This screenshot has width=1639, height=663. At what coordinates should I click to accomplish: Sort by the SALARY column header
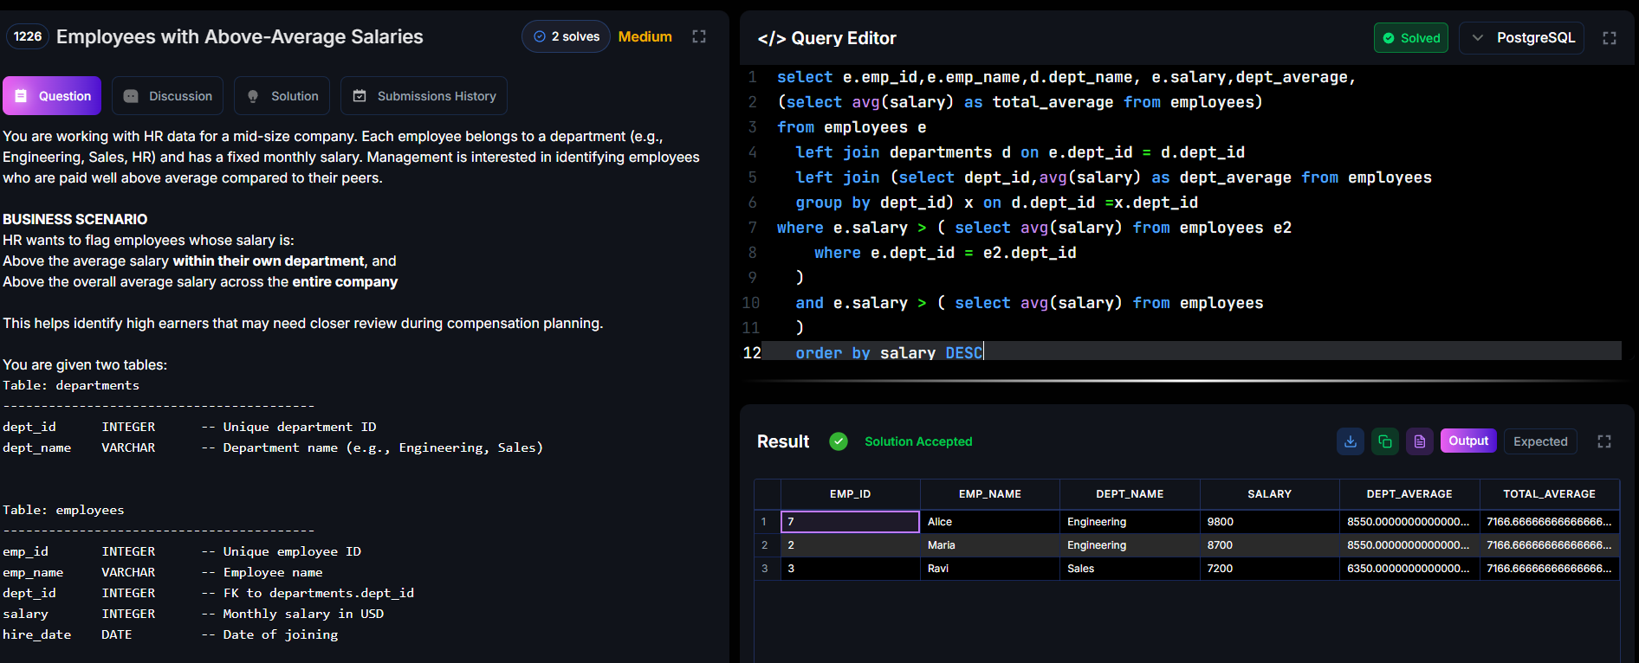1270,494
